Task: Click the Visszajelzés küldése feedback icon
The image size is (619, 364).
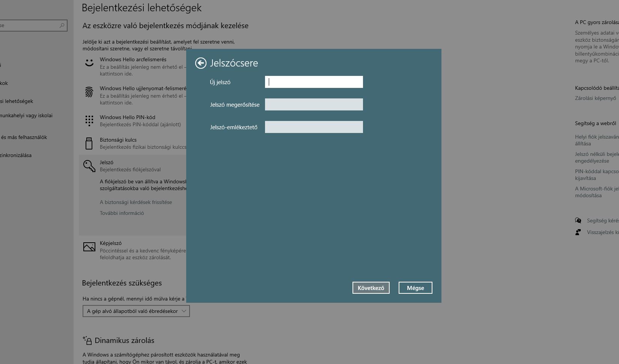Action: click(578, 232)
